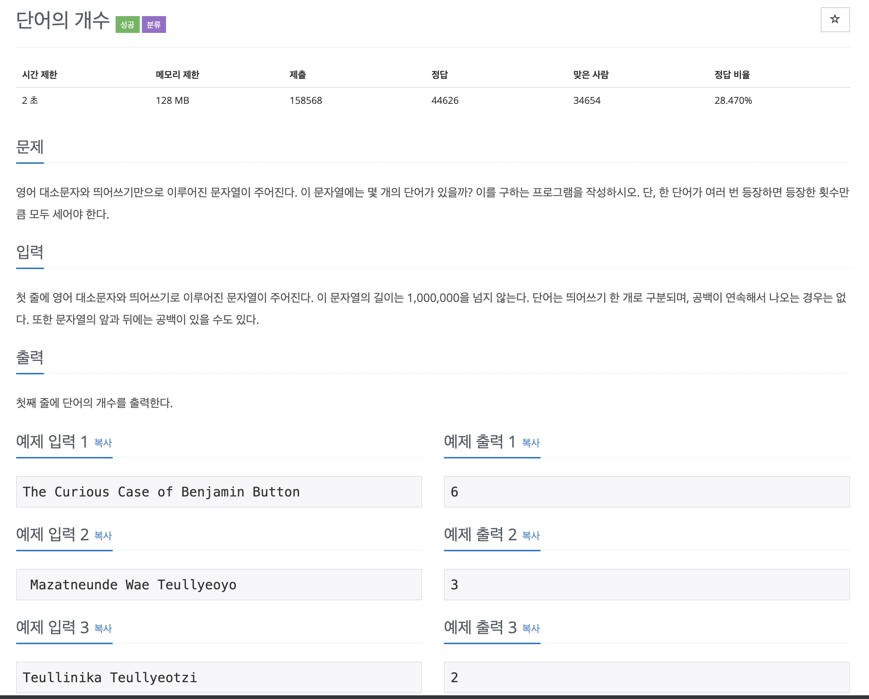Copy example output 1 via 복사
The height and width of the screenshot is (699, 869).
pos(530,443)
